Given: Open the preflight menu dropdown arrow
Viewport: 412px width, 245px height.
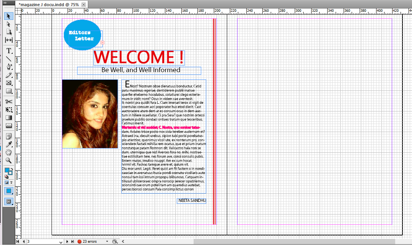Looking at the screenshot, I should tap(107, 242).
